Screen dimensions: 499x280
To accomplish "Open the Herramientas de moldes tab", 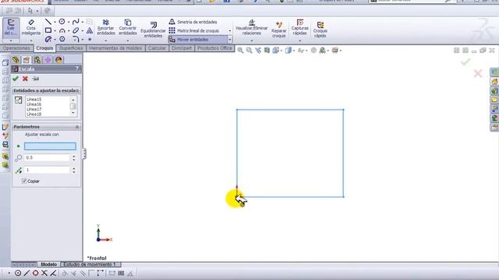I will [115, 48].
